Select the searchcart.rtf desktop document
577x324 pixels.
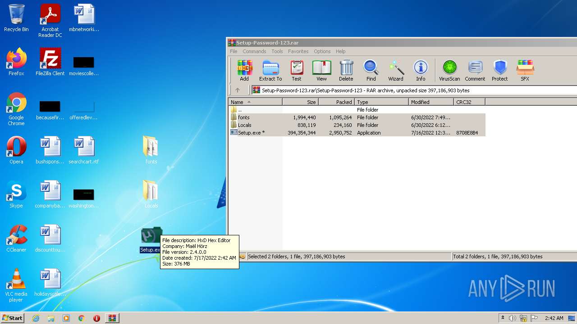coord(84,150)
